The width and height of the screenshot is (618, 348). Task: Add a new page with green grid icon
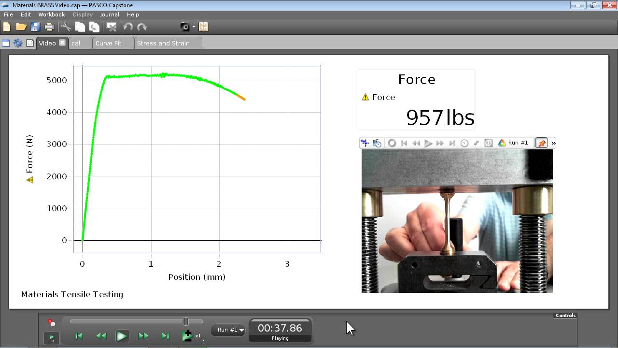tap(30, 43)
